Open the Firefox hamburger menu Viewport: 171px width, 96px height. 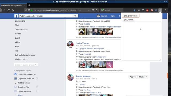pyautogui.click(x=165, y=10)
